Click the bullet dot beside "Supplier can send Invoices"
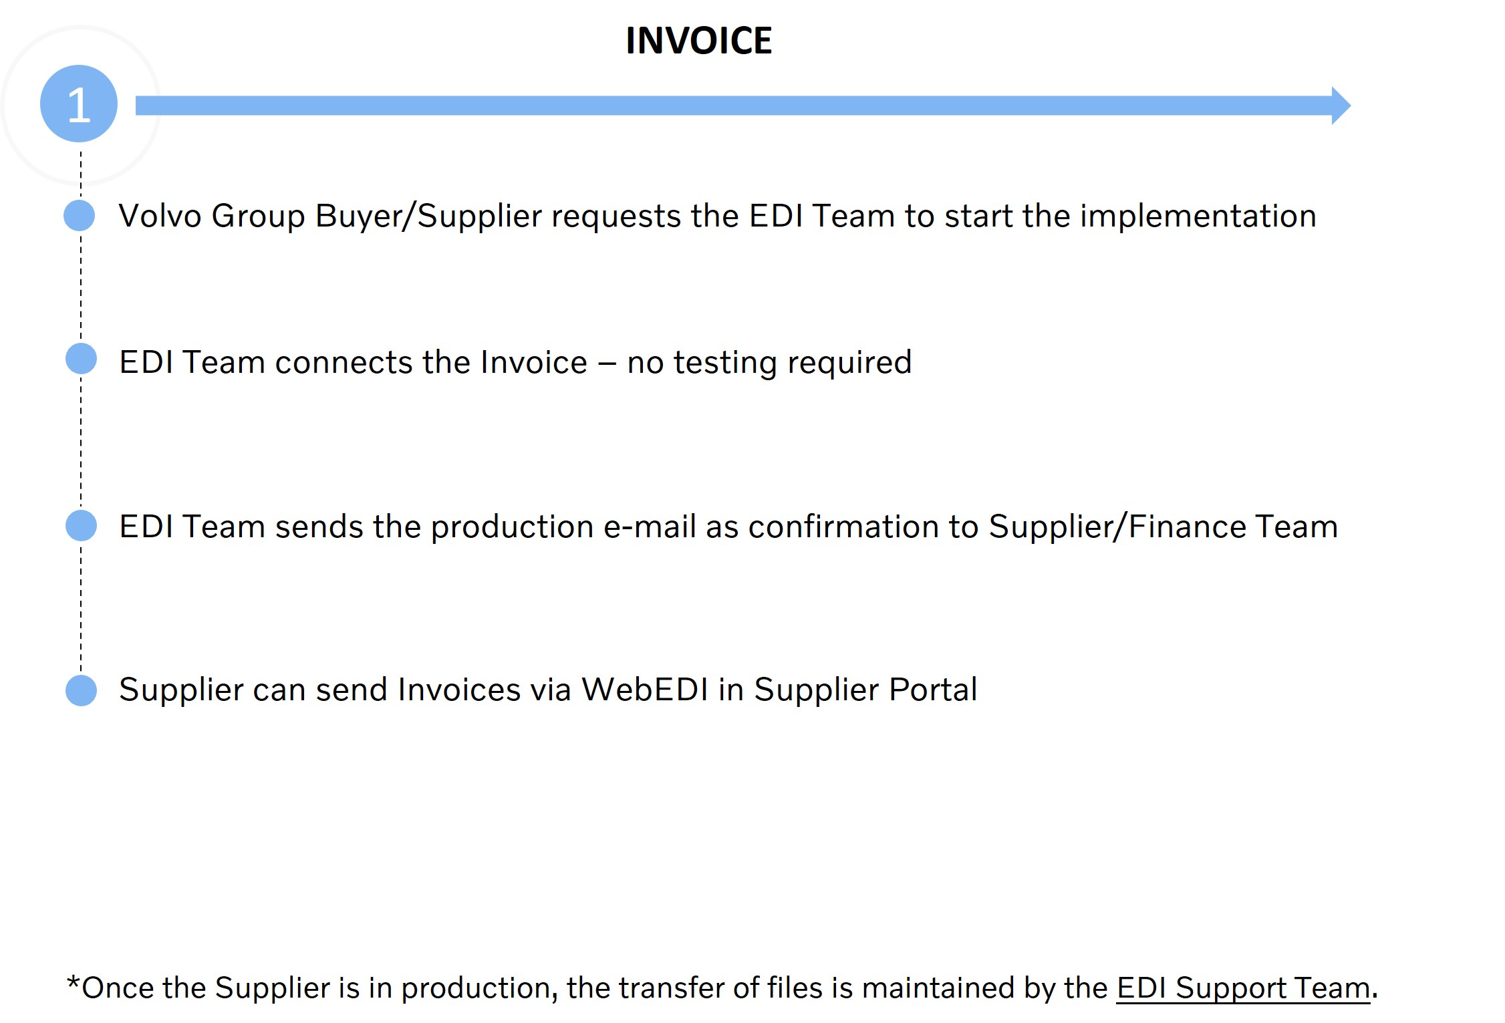The image size is (1505, 1023). [82, 690]
